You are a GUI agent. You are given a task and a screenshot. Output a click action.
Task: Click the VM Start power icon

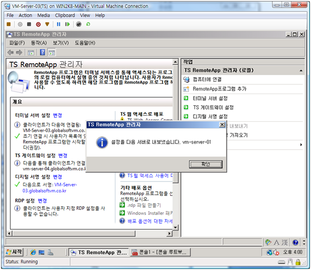[20, 24]
